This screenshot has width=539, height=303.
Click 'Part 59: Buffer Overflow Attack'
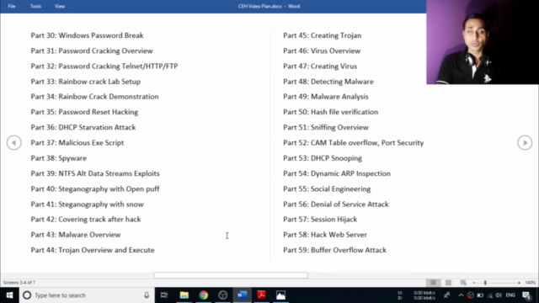point(334,250)
